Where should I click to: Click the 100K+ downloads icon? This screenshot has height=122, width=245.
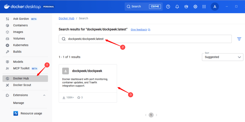point(64,98)
